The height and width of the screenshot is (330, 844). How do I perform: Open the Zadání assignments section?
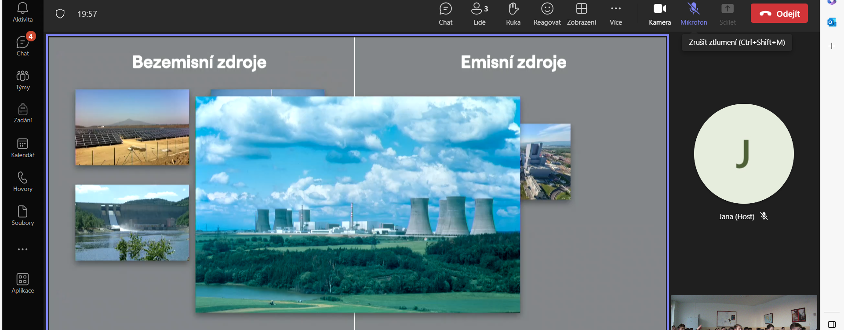click(x=22, y=113)
